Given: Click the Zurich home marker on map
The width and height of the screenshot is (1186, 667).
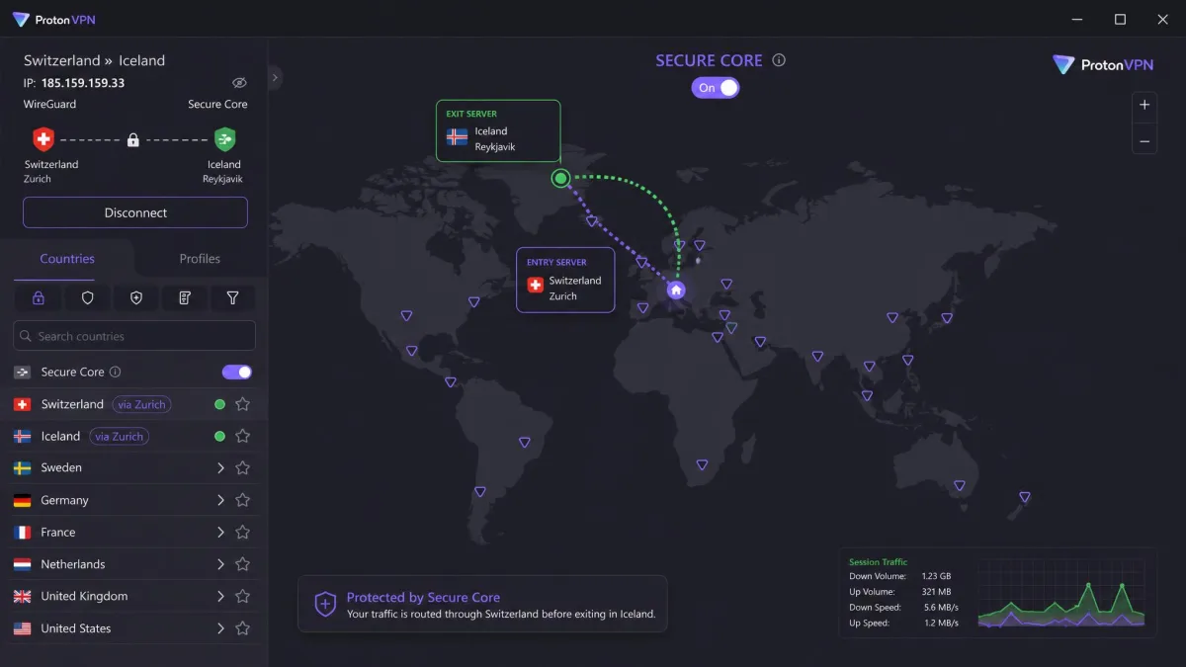Looking at the screenshot, I should pos(676,290).
